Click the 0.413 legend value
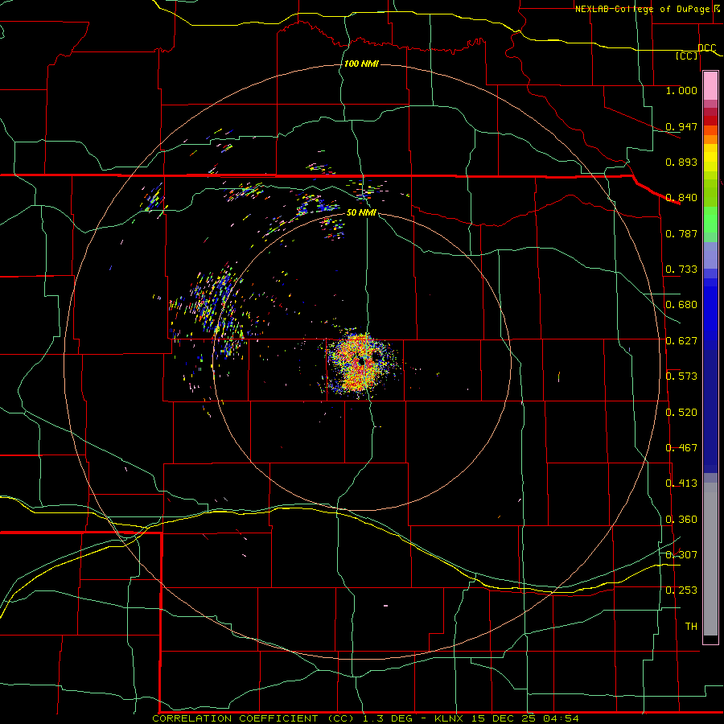This screenshot has height=724, width=724. (681, 483)
